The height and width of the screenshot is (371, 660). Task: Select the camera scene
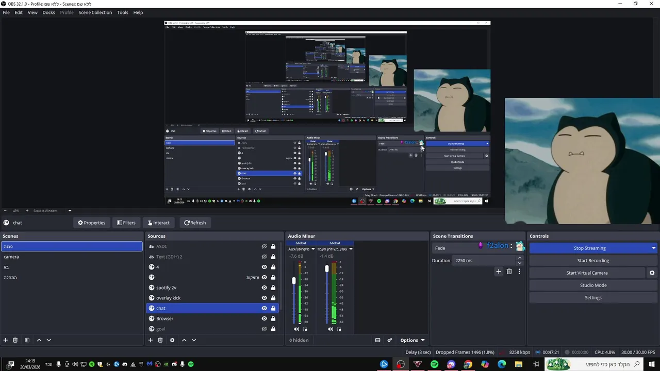tap(72, 257)
